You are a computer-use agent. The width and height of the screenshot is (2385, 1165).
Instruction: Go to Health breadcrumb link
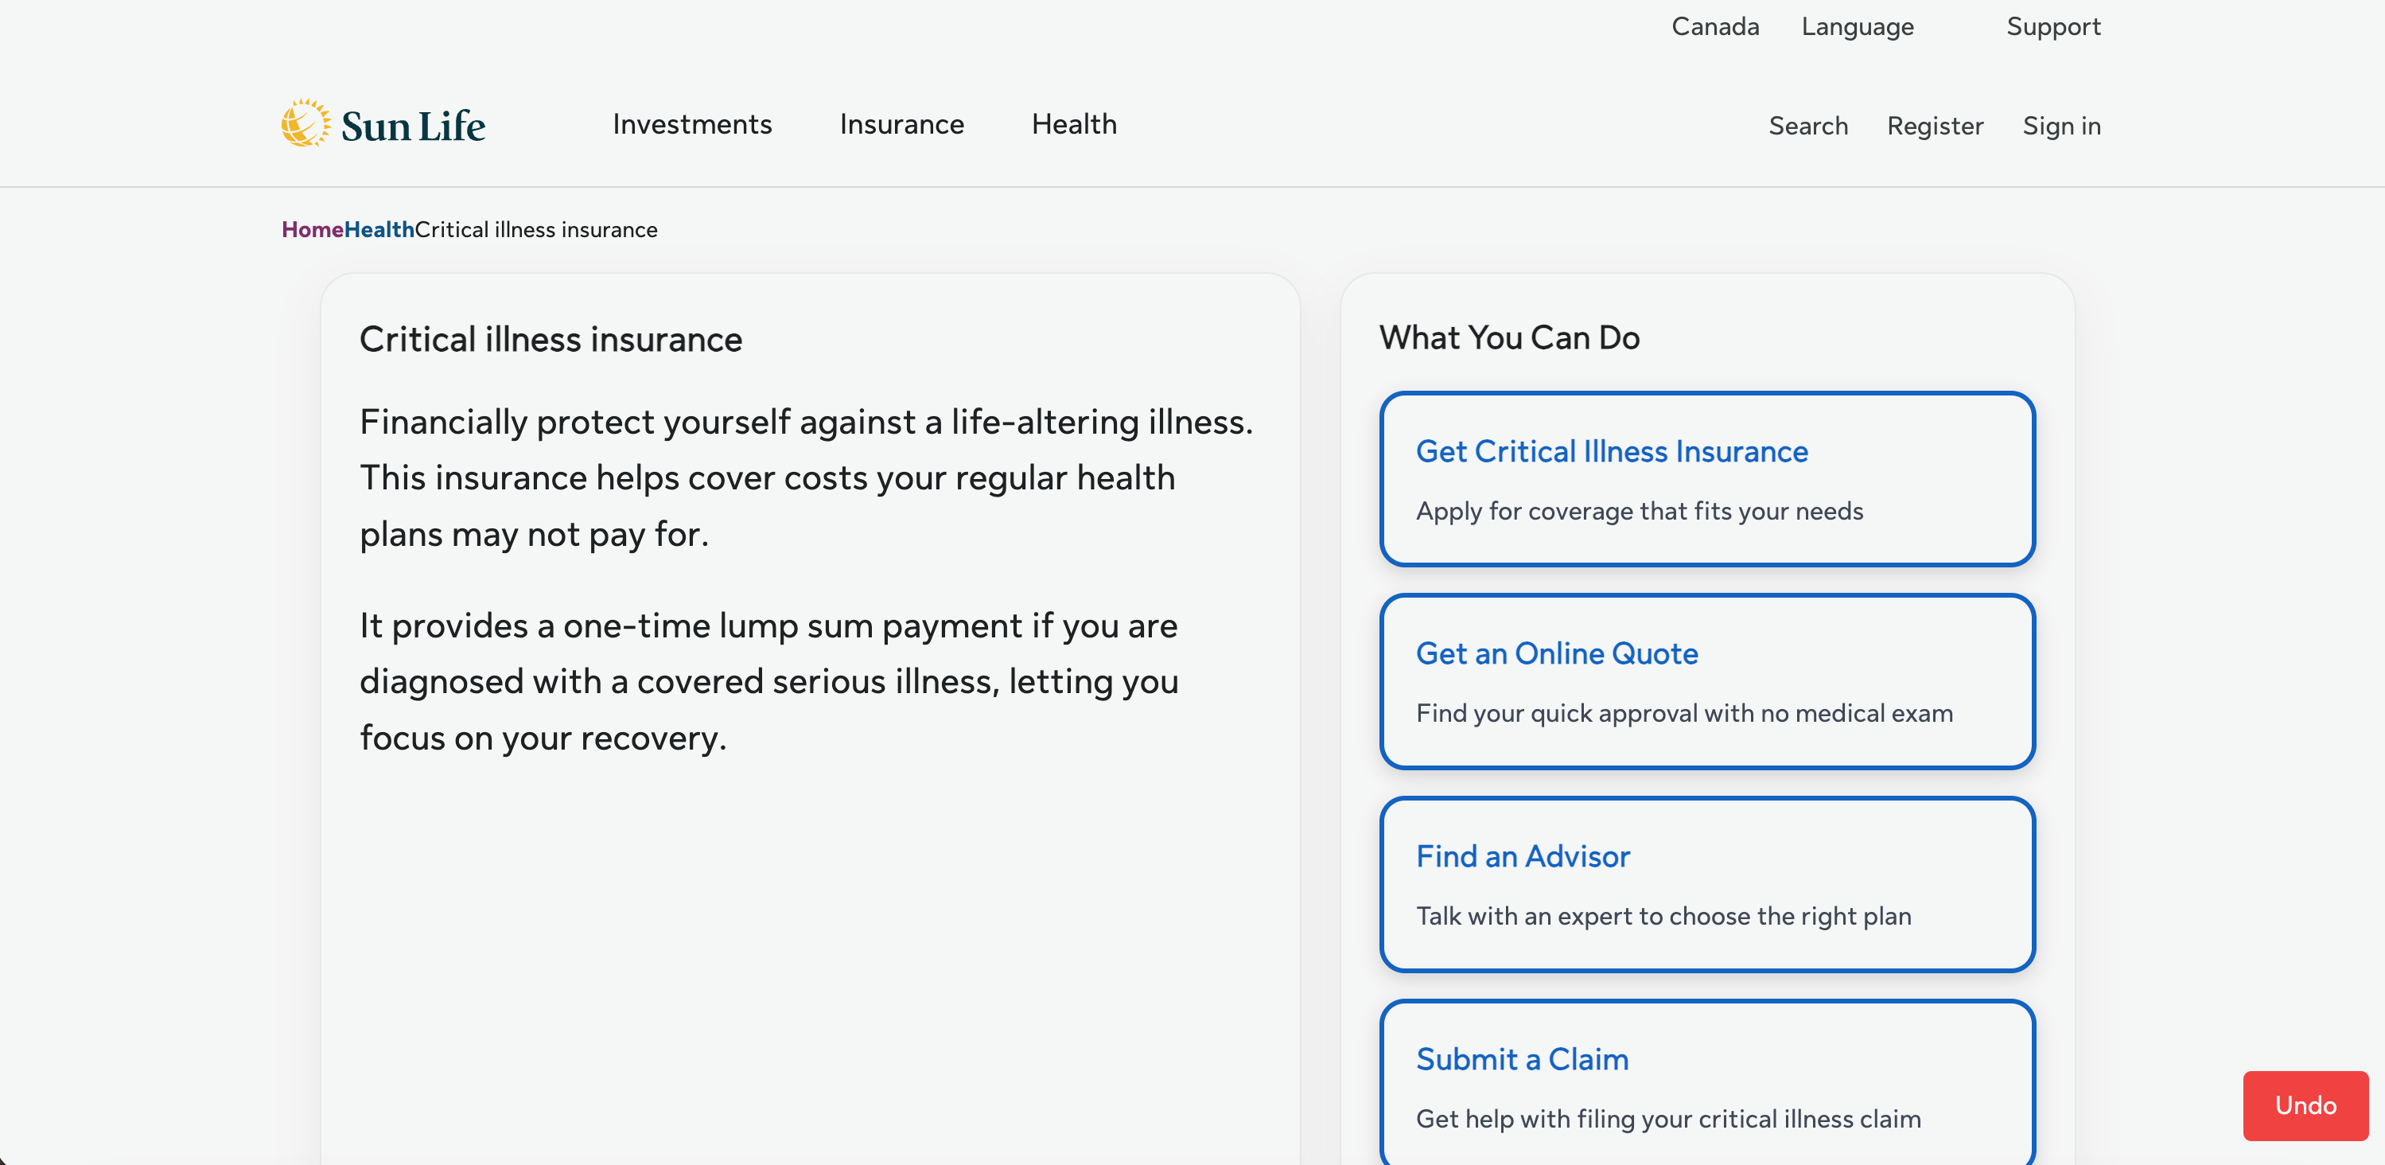[x=379, y=228]
